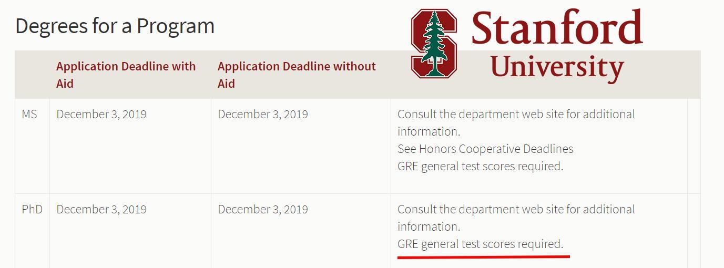Viewport: 724px width, 268px height.
Task: Click the word information in MS row
Action: point(429,131)
